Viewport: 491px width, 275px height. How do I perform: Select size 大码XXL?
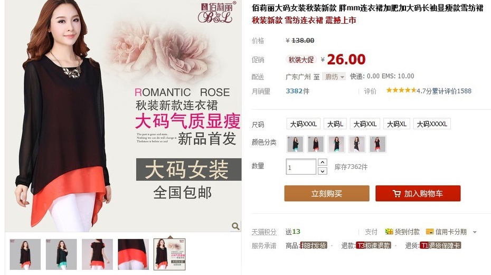365,124
